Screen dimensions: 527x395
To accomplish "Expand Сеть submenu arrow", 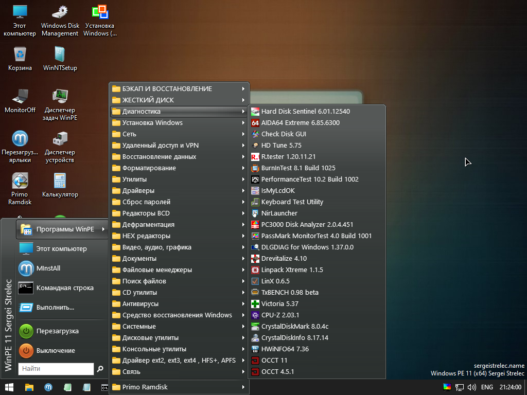I will pyautogui.click(x=243, y=134).
